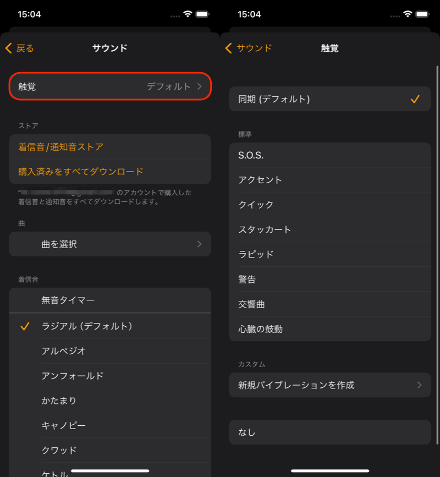
Task: Open 新規バイブレーションを作成 row
Action: pos(330,385)
